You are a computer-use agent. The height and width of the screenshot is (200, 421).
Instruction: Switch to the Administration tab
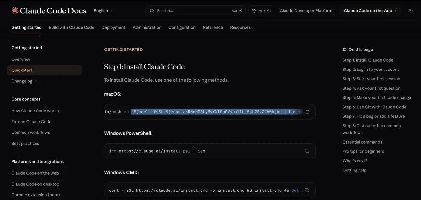coord(147,27)
